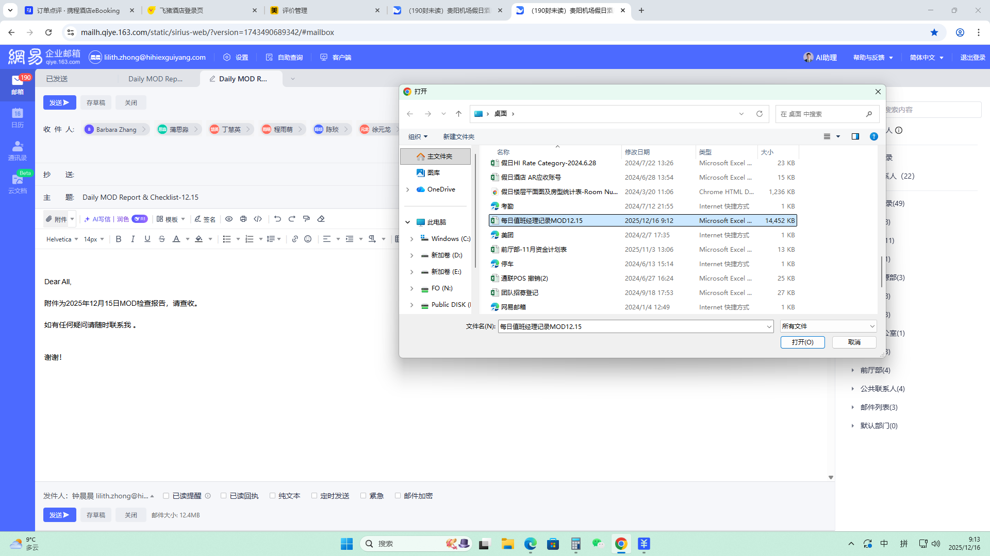
Task: Expand the Windows (C:) tree node
Action: tap(411, 239)
